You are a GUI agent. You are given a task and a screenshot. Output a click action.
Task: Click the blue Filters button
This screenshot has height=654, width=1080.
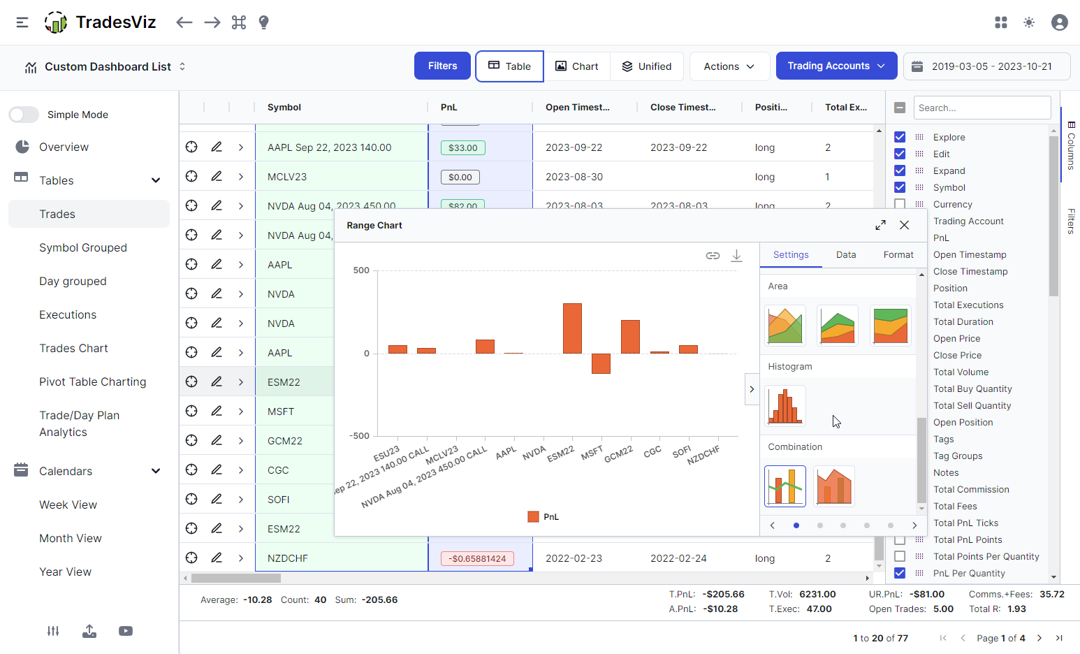442,66
